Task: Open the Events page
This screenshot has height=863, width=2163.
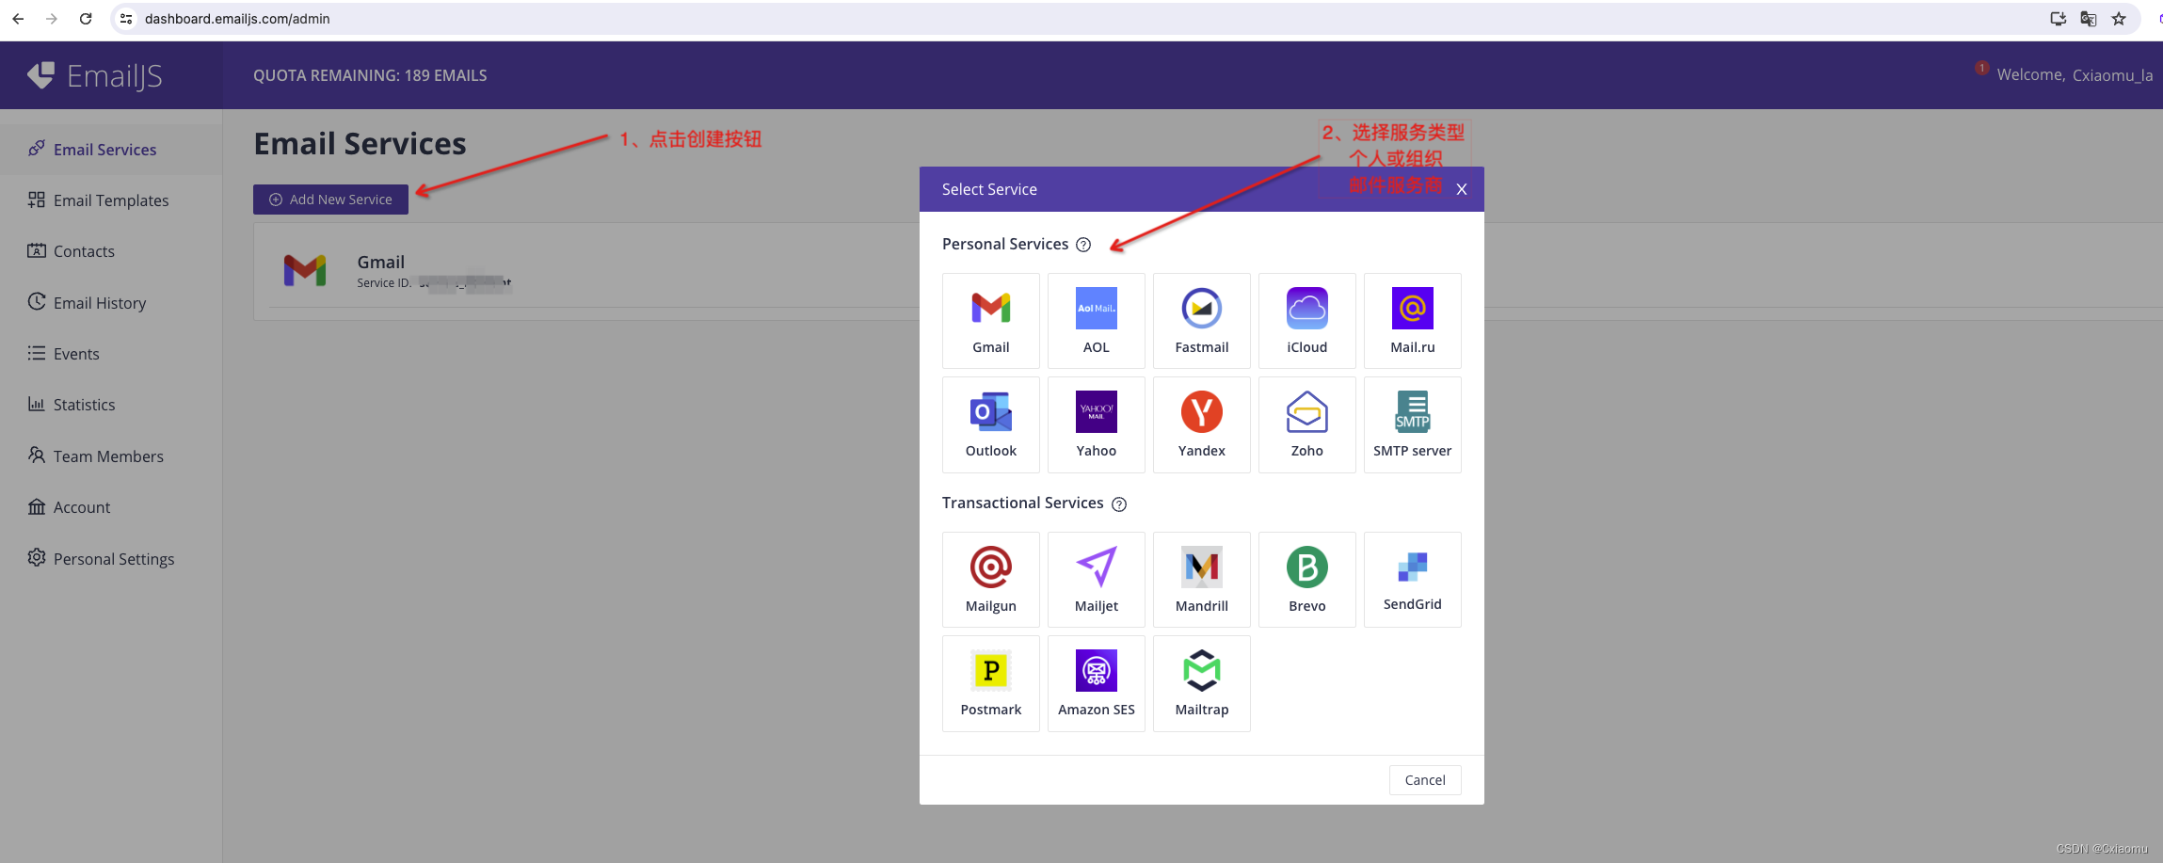Action: [x=111, y=354]
